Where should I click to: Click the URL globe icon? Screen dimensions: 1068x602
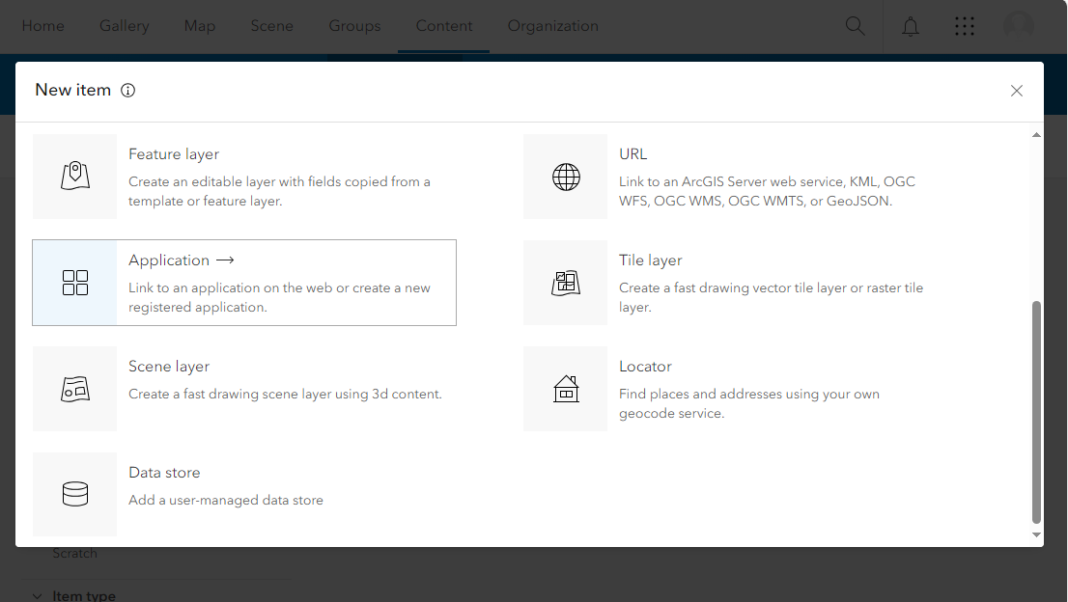click(565, 177)
